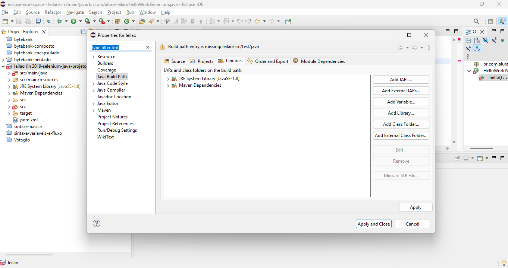Viewport: 508px width, 268px height.
Task: Open the Help question mark icon
Action: pos(97,223)
